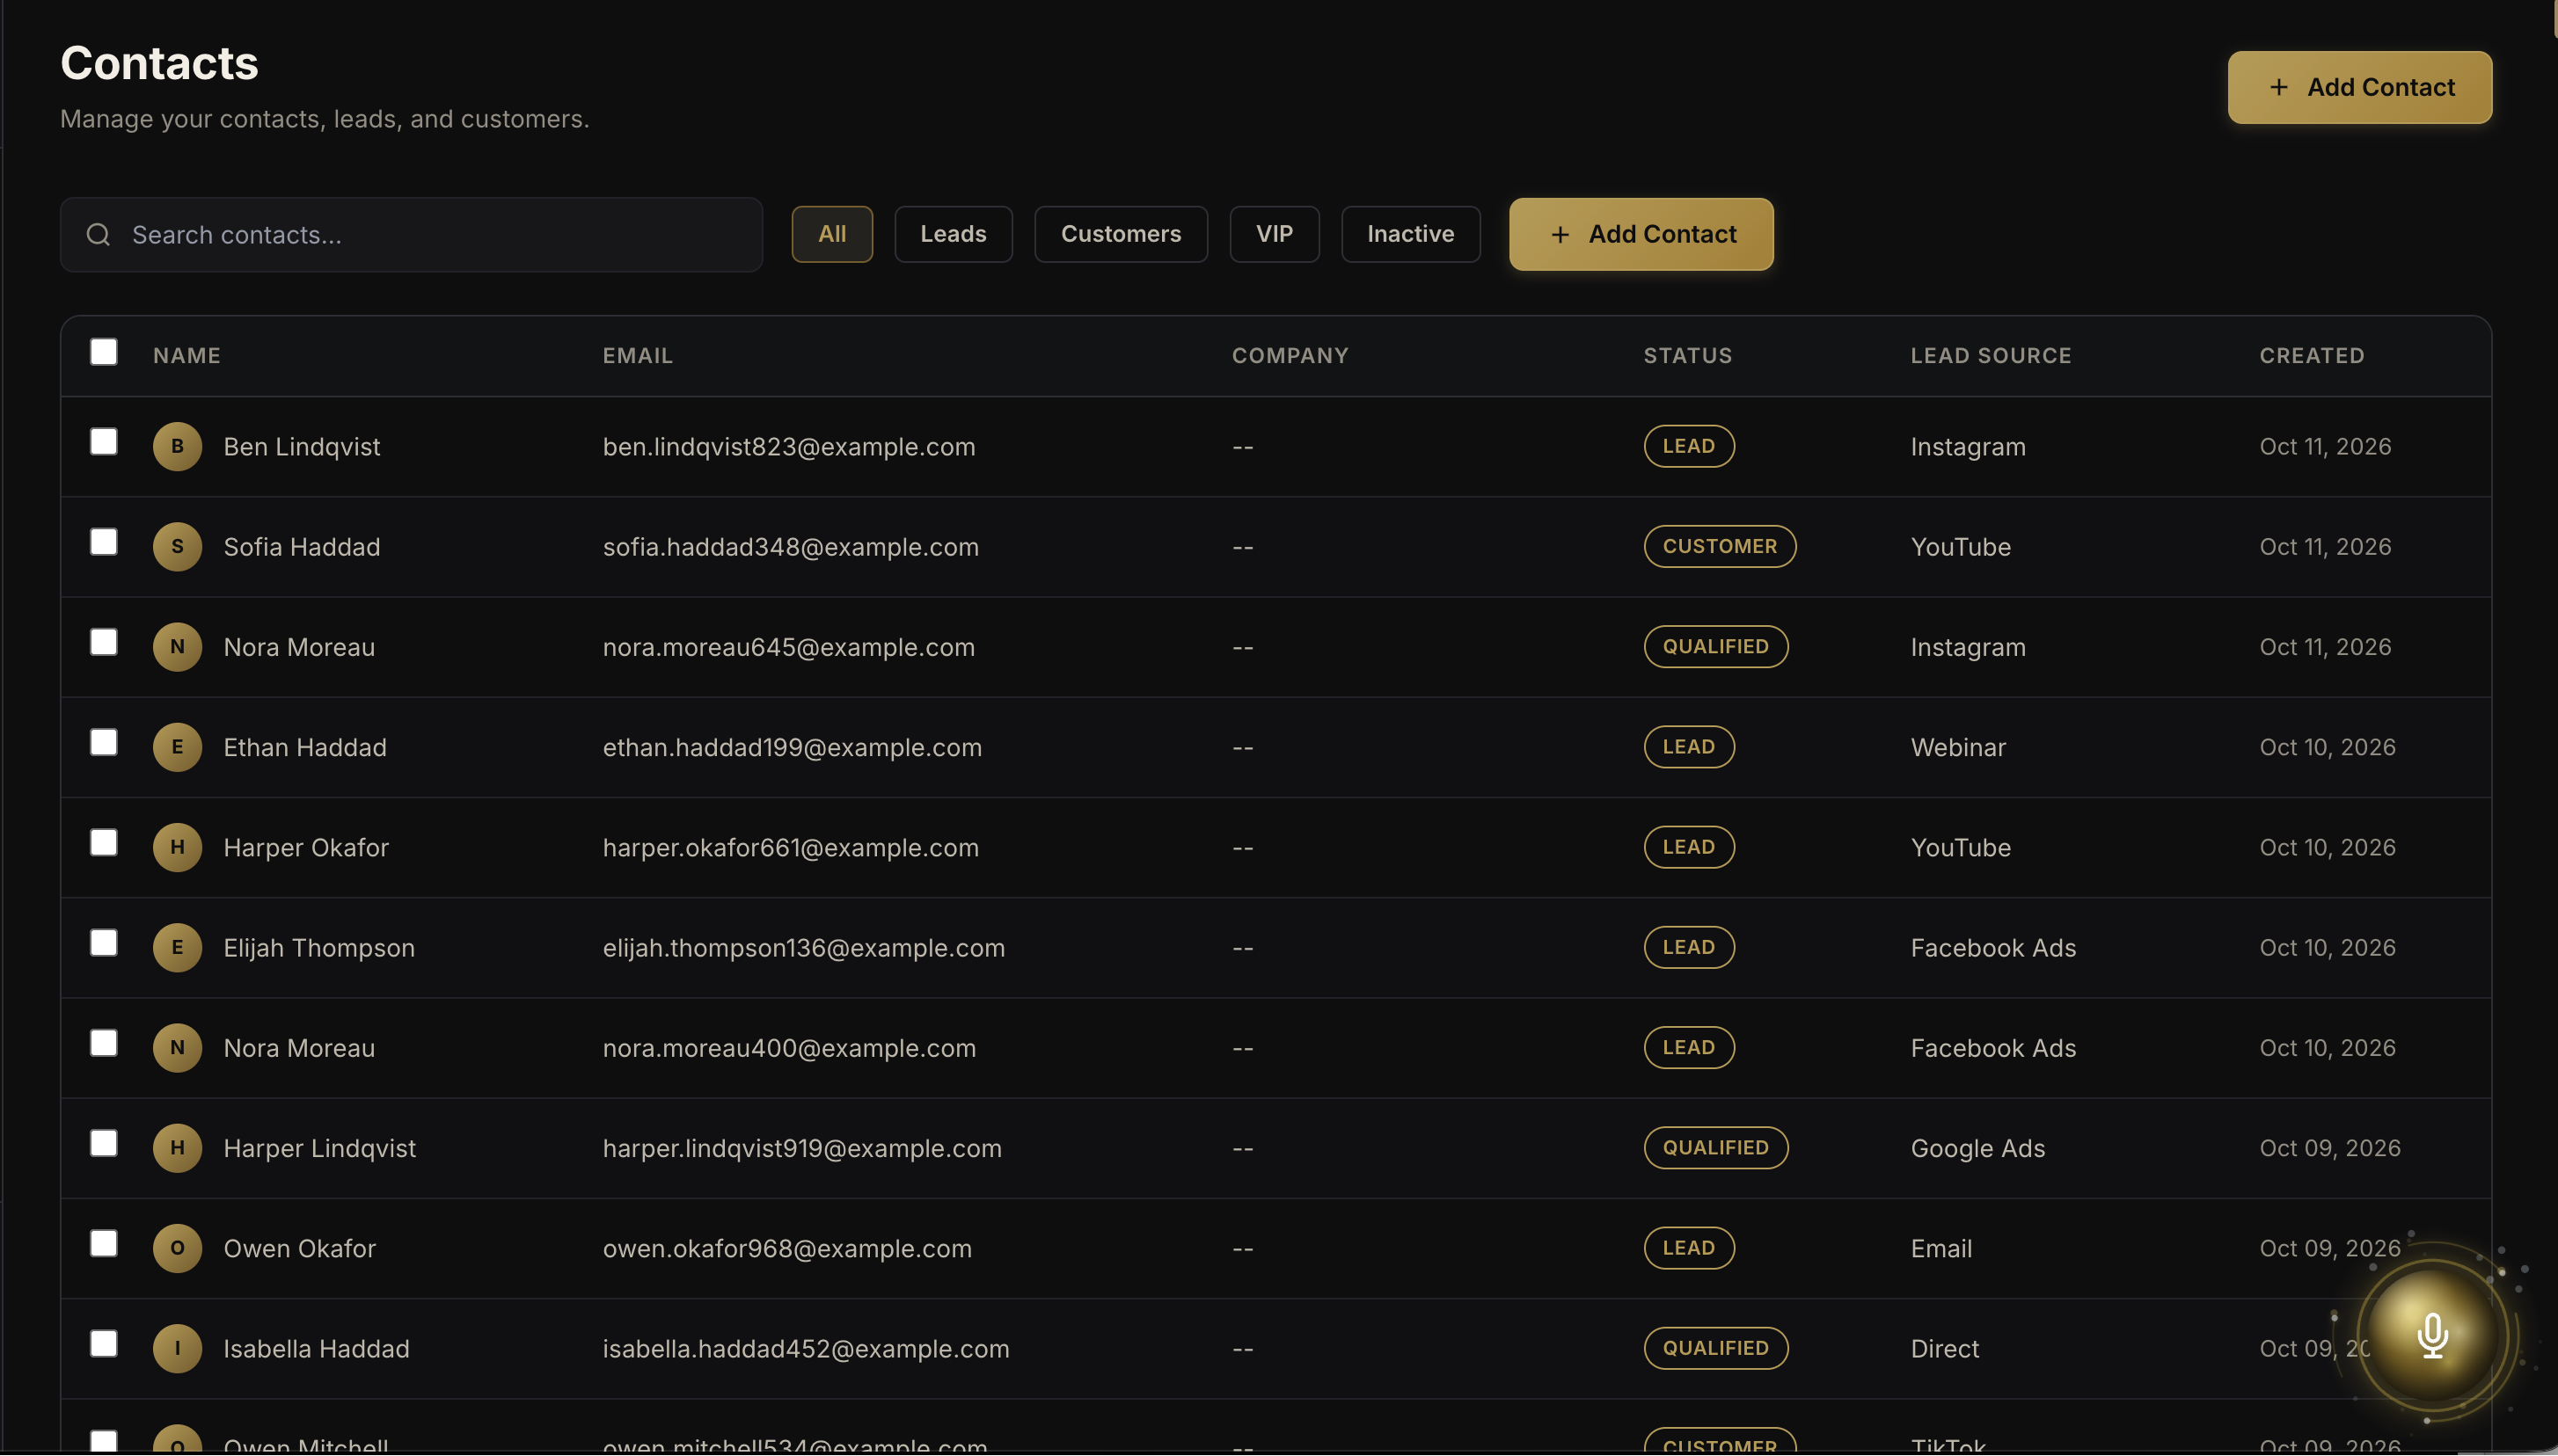2558x1456 pixels.
Task: Filter contacts by Leads
Action: 953,234
